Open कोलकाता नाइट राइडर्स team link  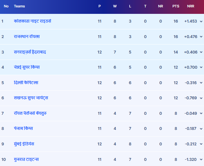[33, 21]
